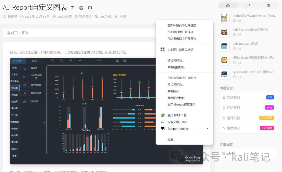Select 检查 at the bottom of the context menu
This screenshot has height=172, width=282.
[170, 139]
